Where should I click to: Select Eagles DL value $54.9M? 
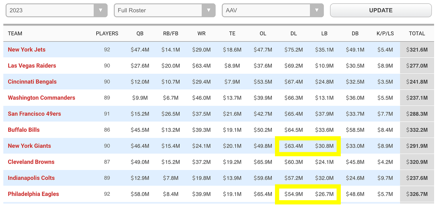click(294, 194)
